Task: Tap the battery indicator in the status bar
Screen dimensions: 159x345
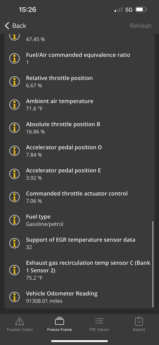Action: (x=141, y=10)
